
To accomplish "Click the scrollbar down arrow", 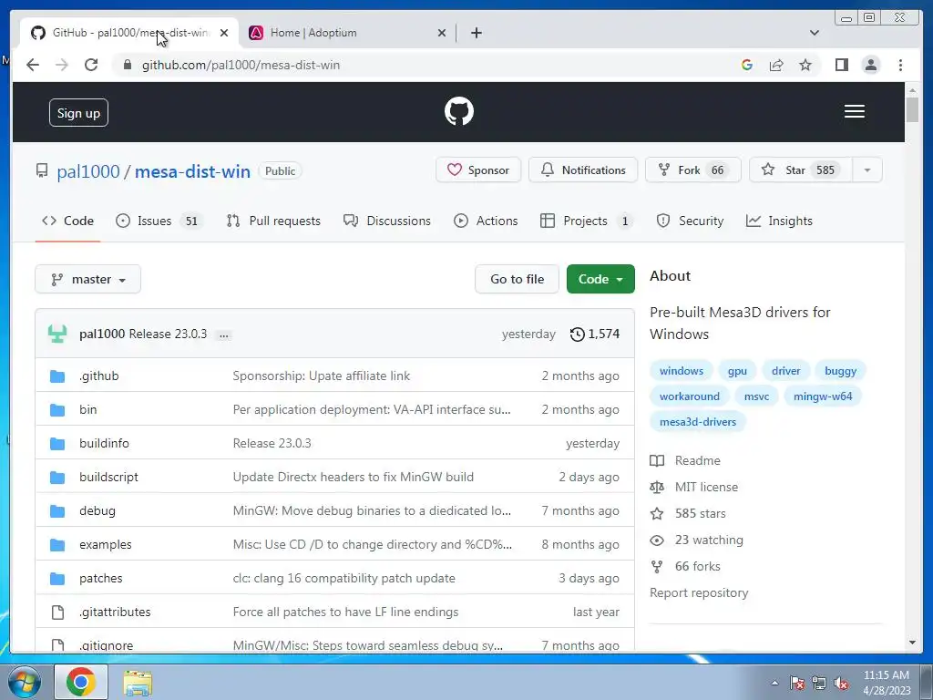I will click(x=912, y=643).
